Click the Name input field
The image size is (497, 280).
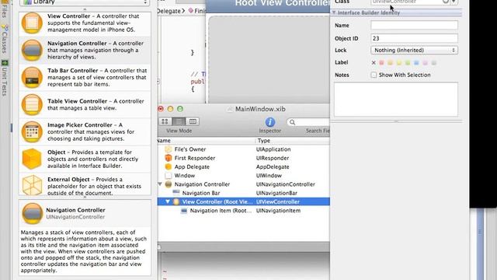414,25
